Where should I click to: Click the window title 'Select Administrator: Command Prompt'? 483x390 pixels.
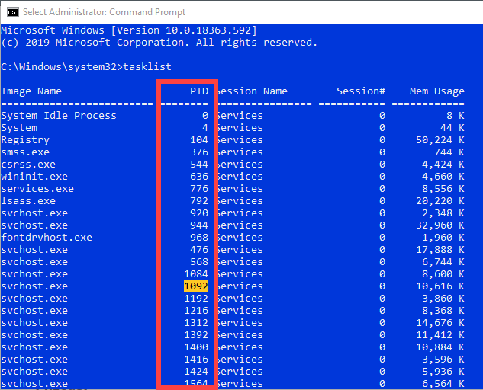(x=104, y=12)
